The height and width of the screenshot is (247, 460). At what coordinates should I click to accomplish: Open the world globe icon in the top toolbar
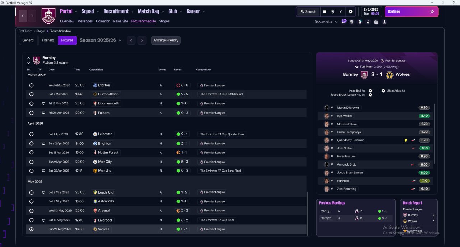[333, 11]
